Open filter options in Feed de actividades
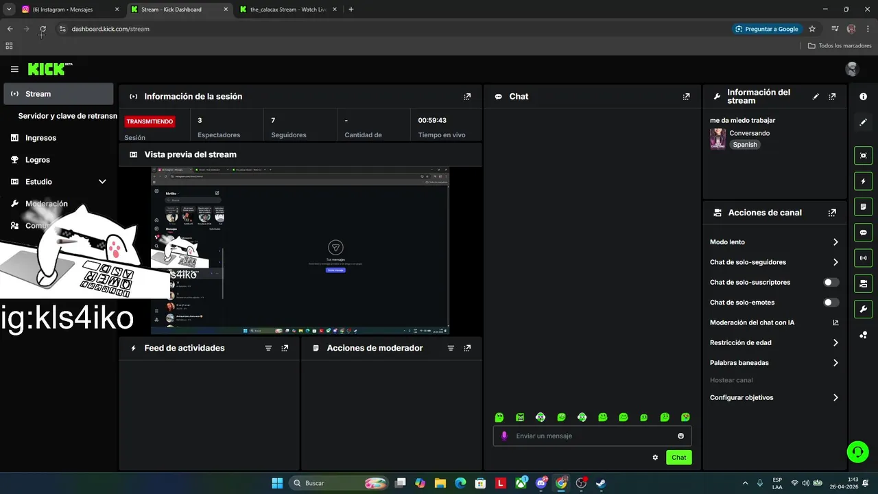878x494 pixels. point(268,349)
